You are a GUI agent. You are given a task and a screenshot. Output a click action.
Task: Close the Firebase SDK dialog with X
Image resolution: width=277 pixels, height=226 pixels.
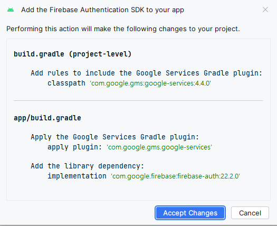click(x=265, y=10)
